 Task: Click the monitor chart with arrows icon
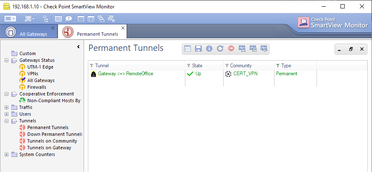click(264, 49)
